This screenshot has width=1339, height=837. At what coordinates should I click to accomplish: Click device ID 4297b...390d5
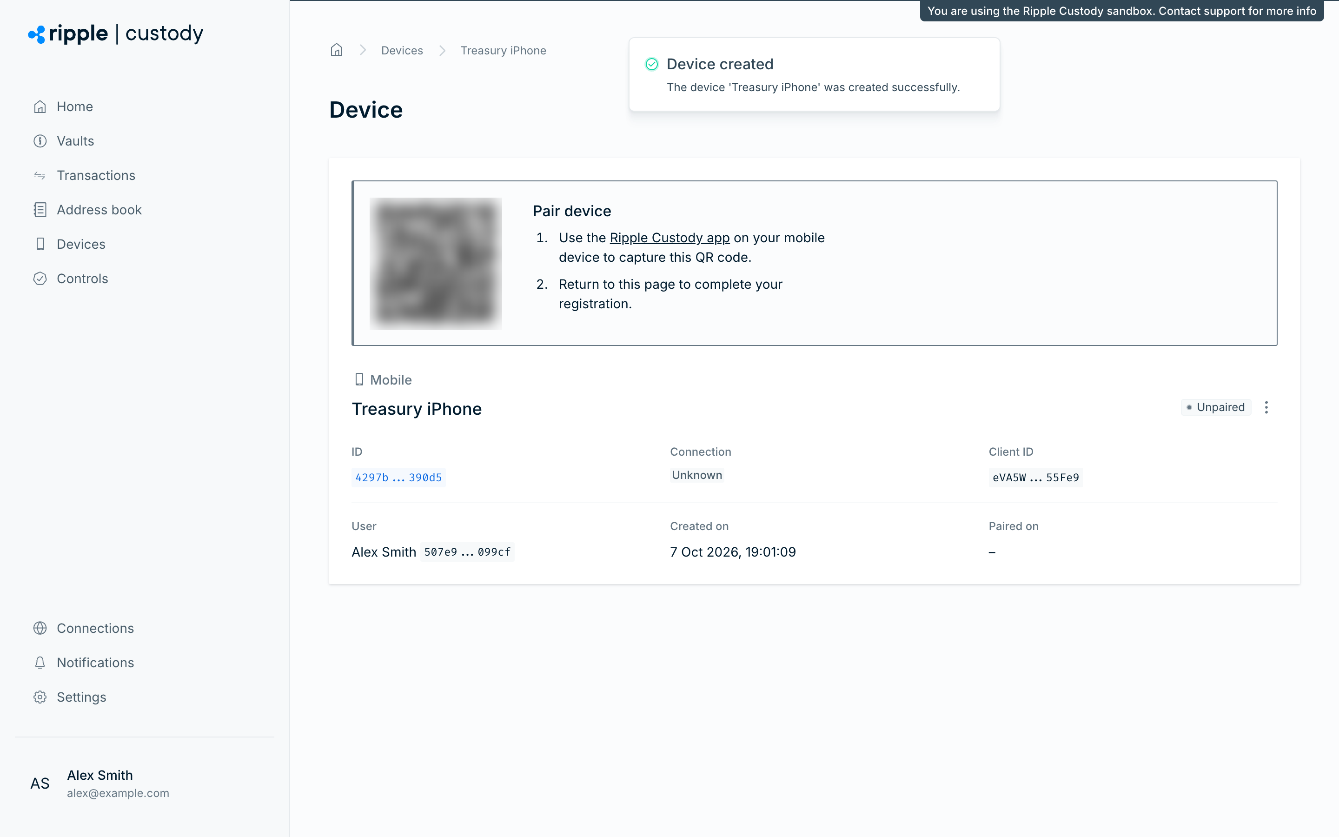click(x=398, y=477)
